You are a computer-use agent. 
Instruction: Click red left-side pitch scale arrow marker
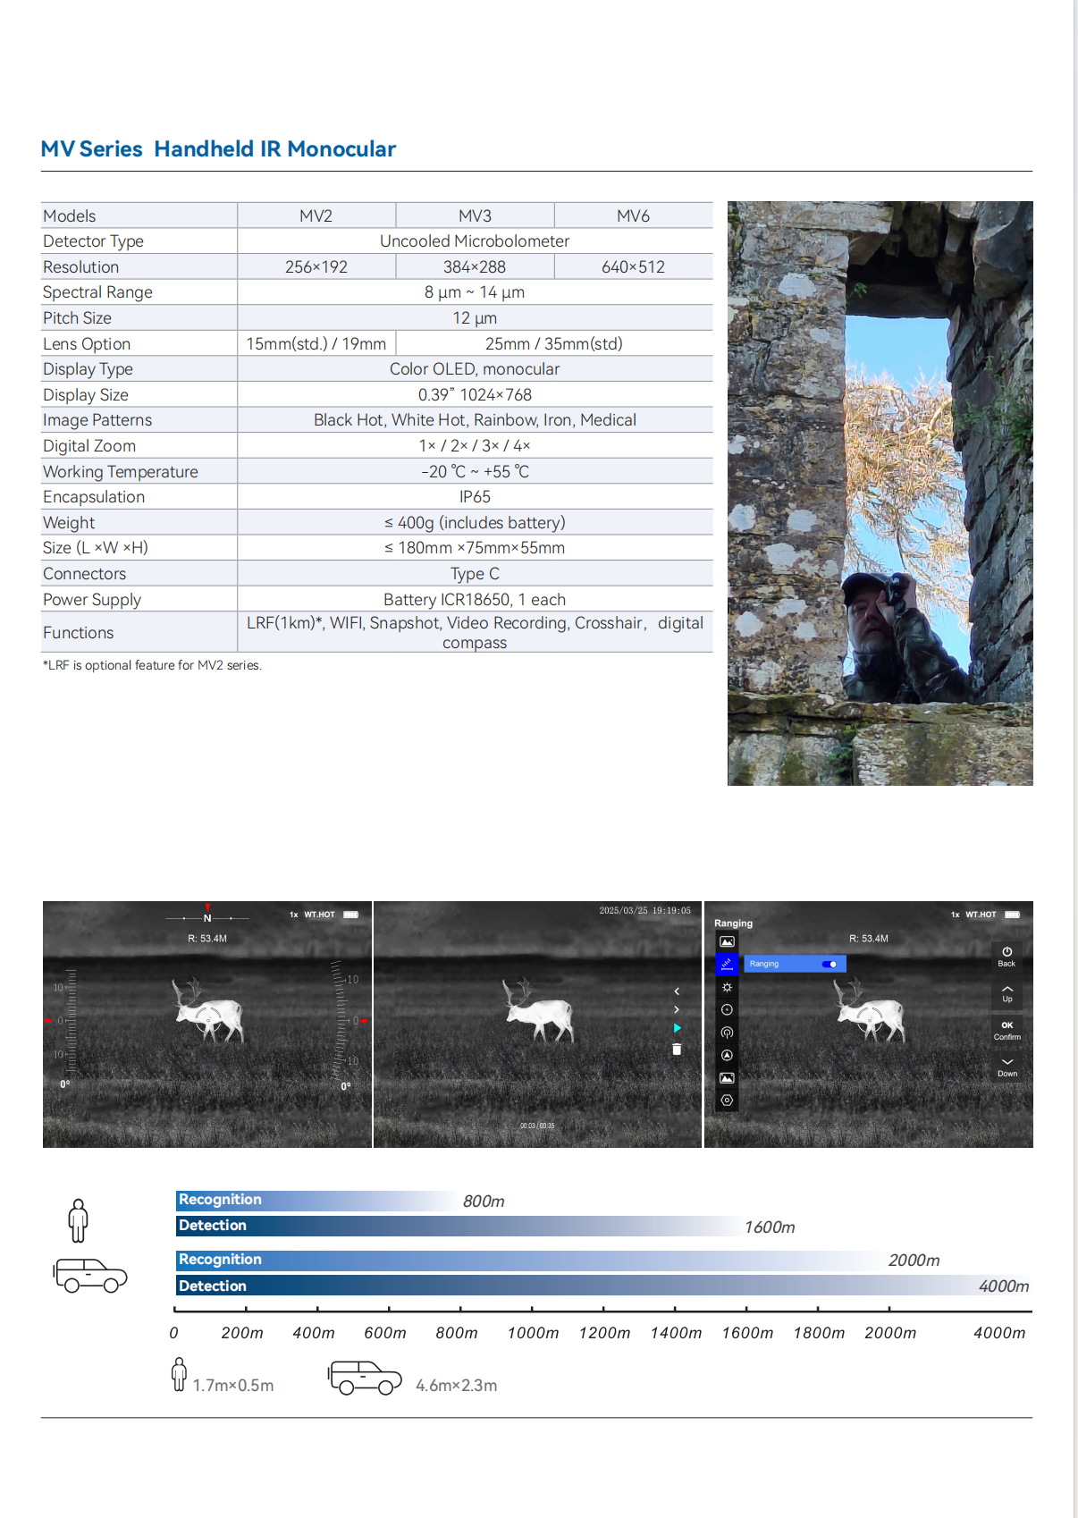click(47, 1020)
